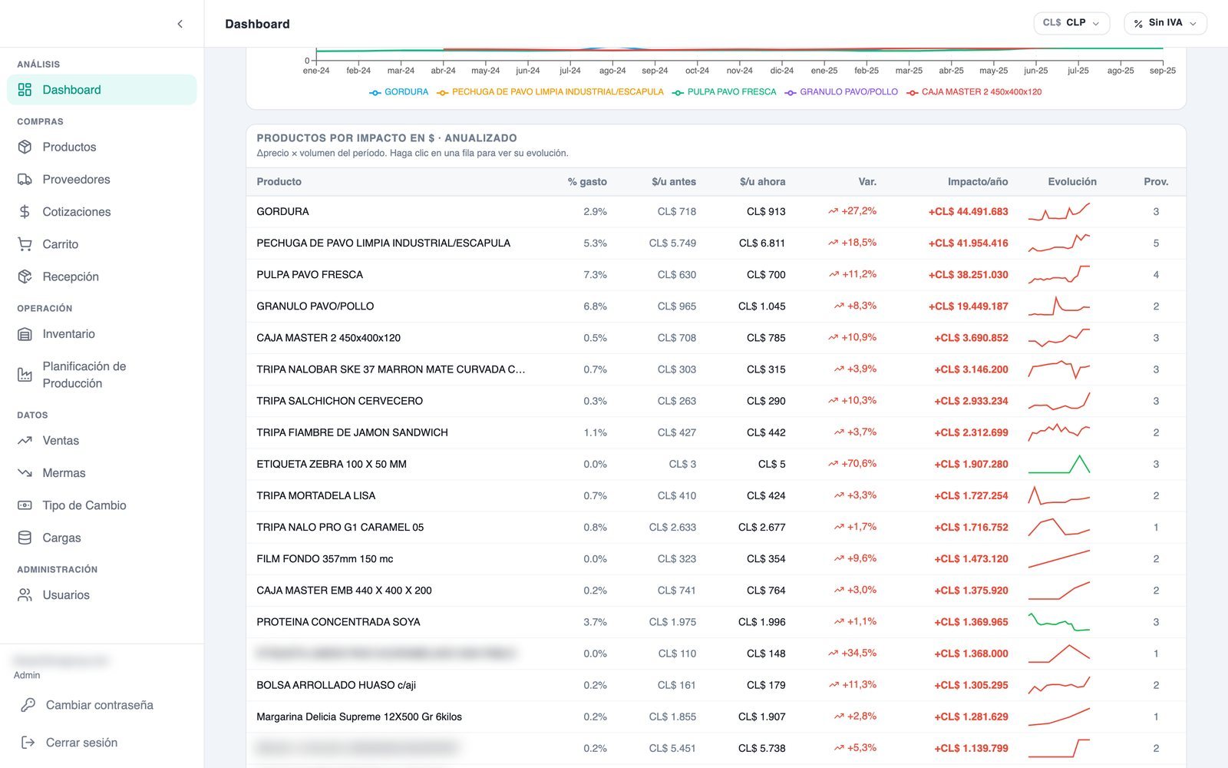Click the Cambiar contraseña key icon
This screenshot has height=768, width=1228.
click(x=28, y=705)
